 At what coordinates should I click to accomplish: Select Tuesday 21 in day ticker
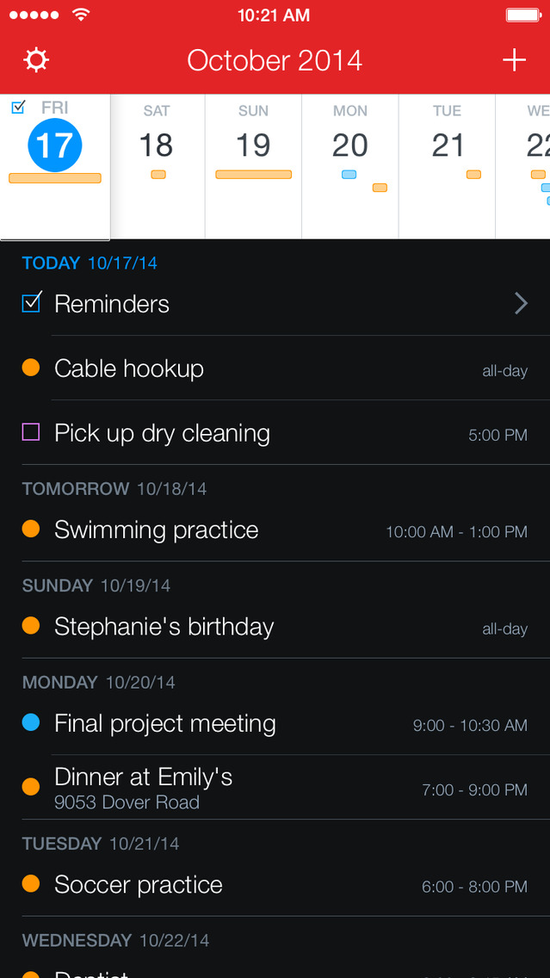tap(448, 145)
